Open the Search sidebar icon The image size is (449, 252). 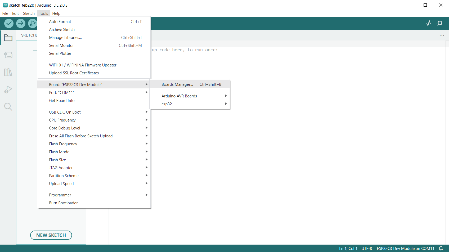[8, 107]
